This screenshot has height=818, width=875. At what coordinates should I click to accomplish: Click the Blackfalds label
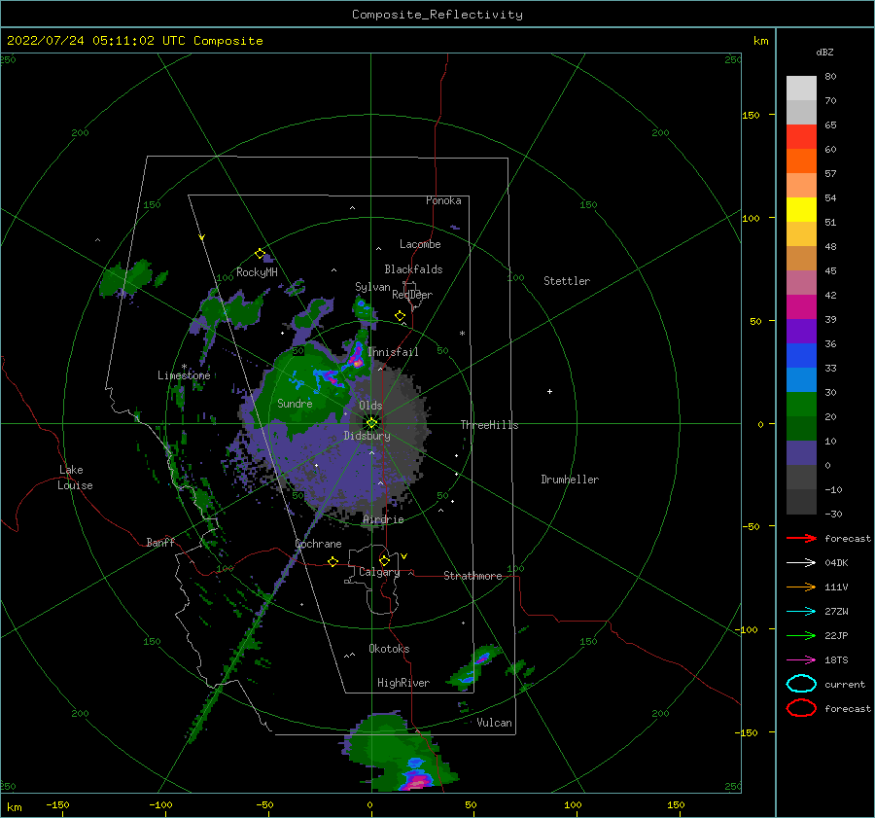click(413, 269)
